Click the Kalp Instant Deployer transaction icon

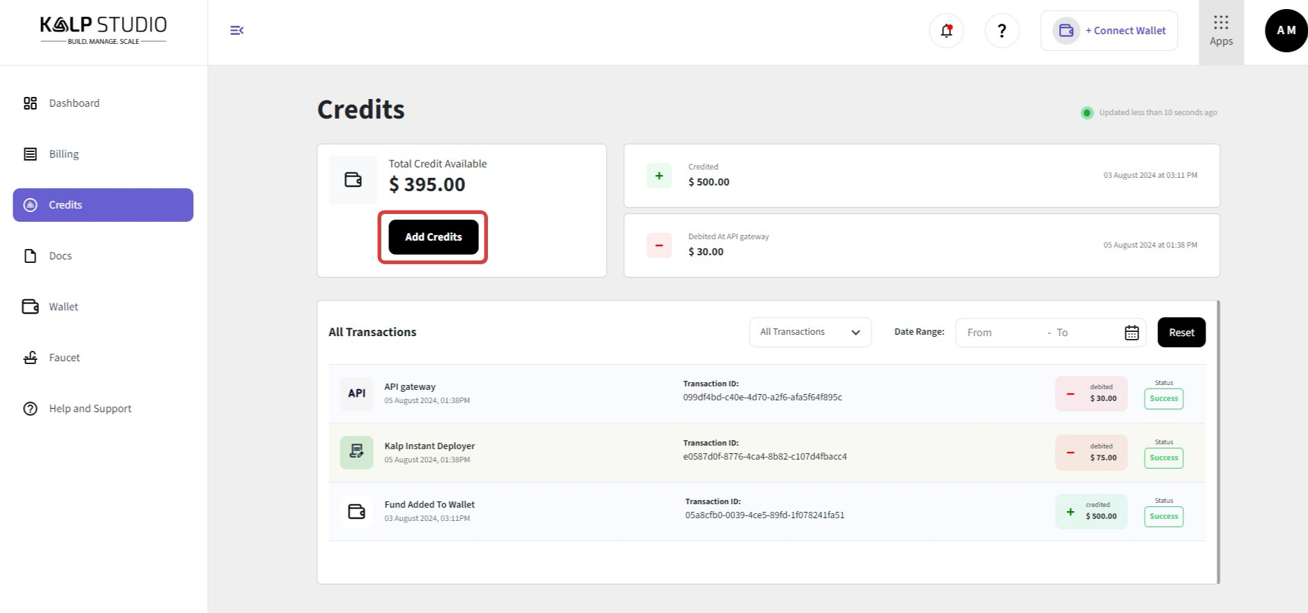pos(356,452)
